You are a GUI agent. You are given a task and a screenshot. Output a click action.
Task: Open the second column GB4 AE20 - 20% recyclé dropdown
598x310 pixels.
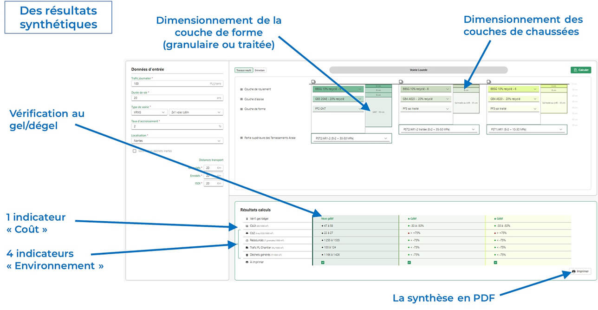pos(426,99)
